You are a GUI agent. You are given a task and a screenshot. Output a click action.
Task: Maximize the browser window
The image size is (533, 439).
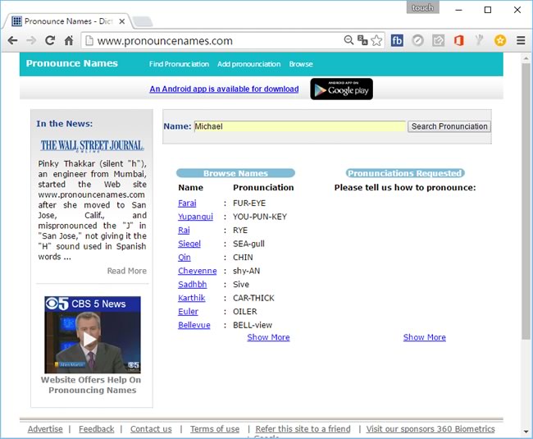click(x=488, y=10)
